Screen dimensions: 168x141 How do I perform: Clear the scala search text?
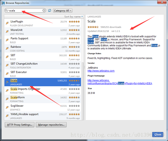click(x=44, y=10)
